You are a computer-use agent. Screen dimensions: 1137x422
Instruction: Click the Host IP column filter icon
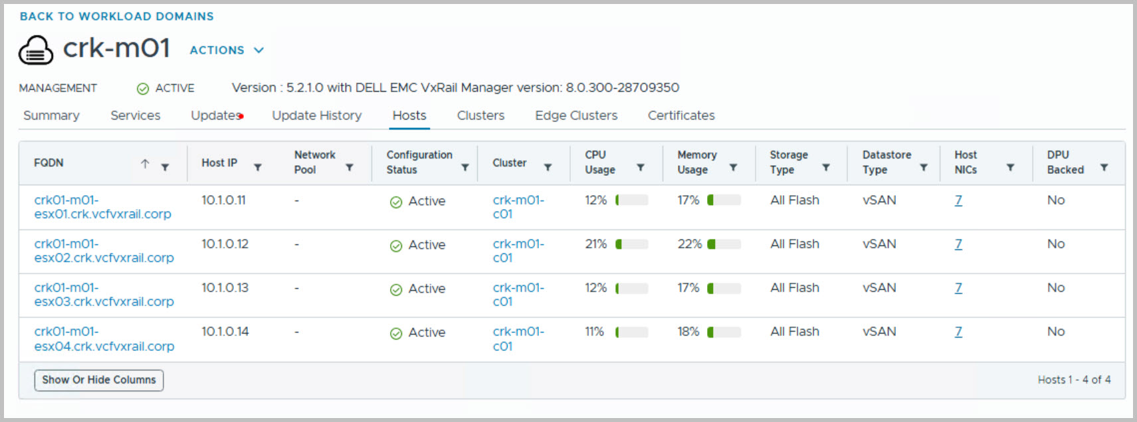coord(258,167)
